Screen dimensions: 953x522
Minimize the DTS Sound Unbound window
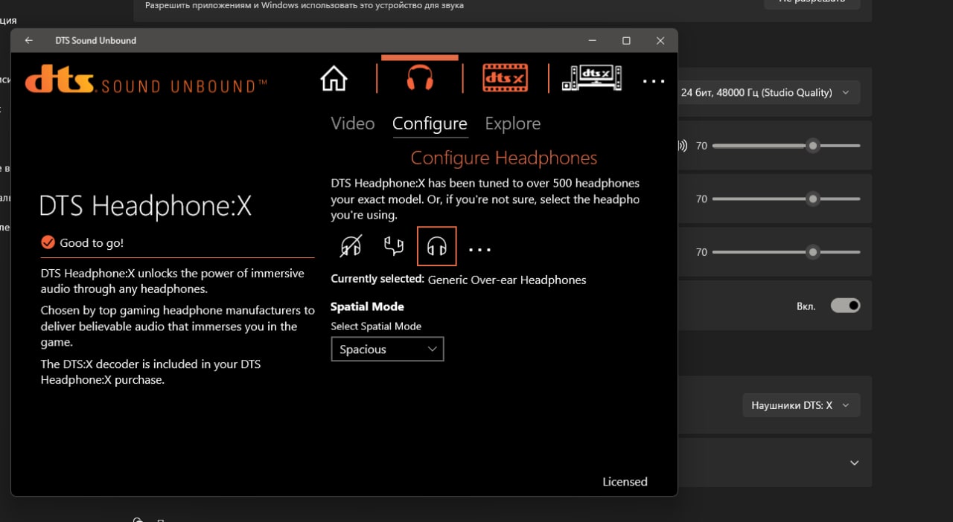592,40
